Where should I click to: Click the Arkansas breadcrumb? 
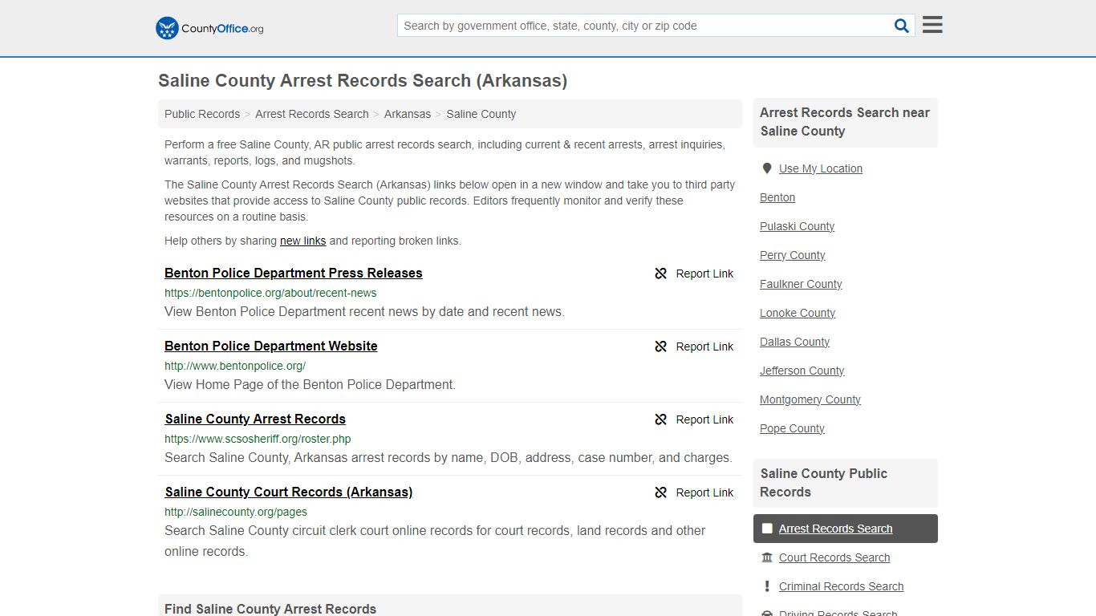(408, 114)
